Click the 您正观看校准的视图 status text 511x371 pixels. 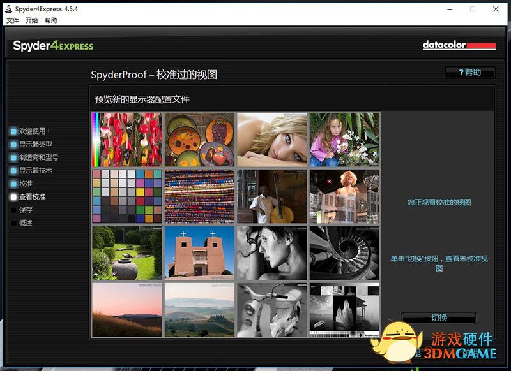439,202
